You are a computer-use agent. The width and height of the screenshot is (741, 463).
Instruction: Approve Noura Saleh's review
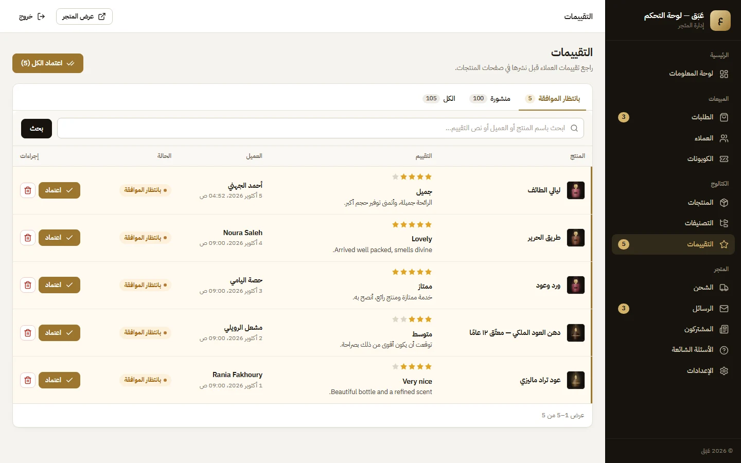(x=59, y=238)
